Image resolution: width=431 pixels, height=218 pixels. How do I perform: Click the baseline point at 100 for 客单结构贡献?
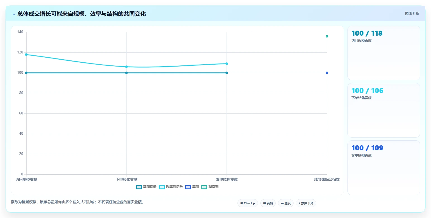(x=227, y=73)
